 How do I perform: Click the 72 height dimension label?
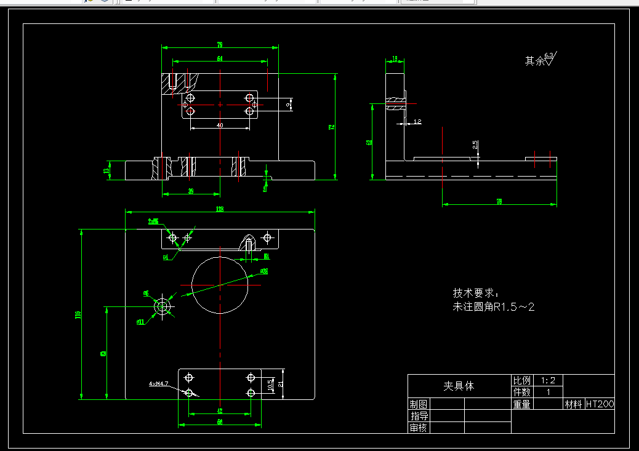pyautogui.click(x=332, y=127)
